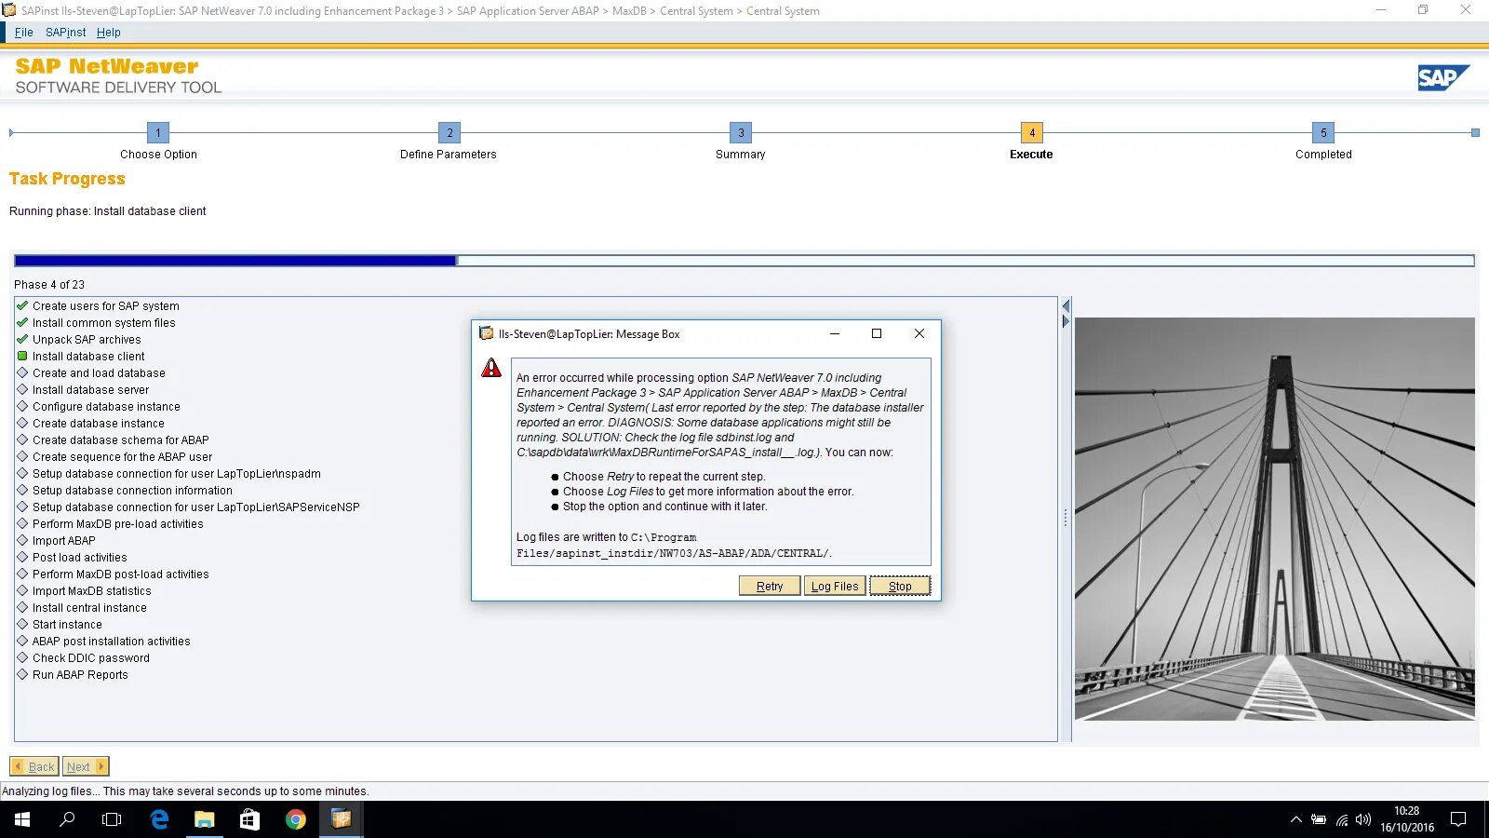This screenshot has height=838, width=1489.
Task: Click green check next to Install common system files
Action: point(22,322)
